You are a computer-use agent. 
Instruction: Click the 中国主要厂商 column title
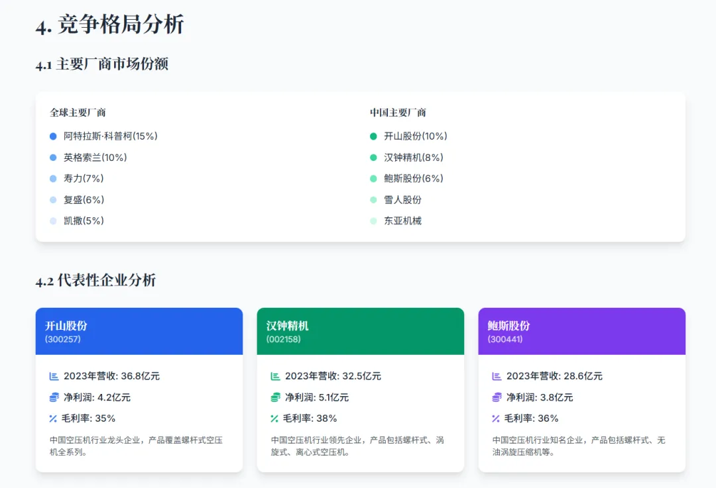click(398, 113)
